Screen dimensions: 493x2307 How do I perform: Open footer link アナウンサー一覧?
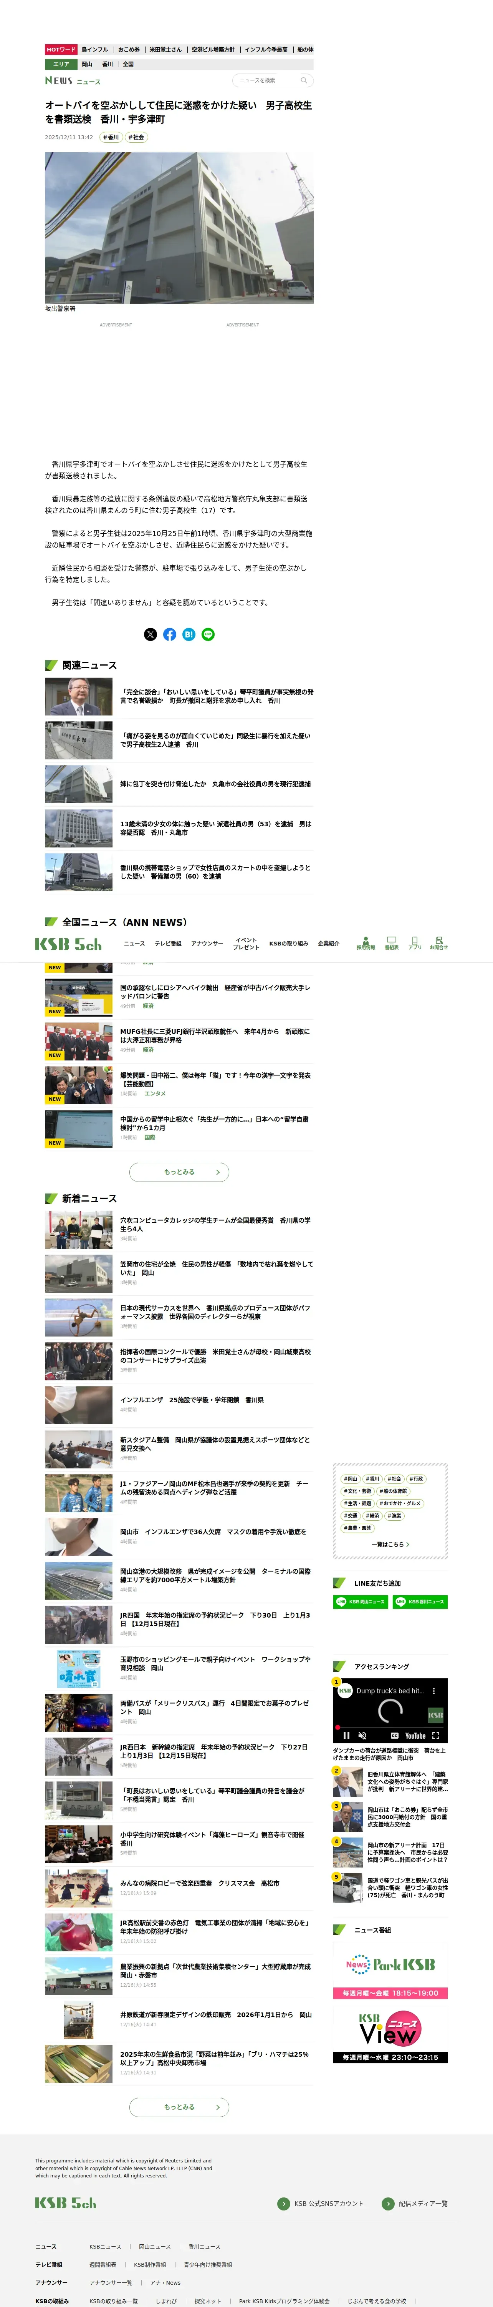111,2283
